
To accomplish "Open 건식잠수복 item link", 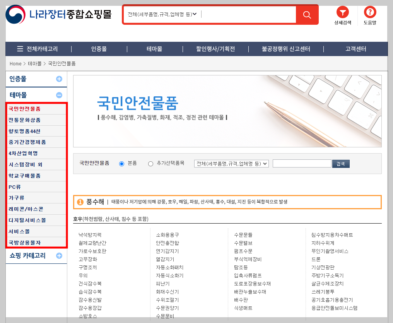I will pos(90,284).
